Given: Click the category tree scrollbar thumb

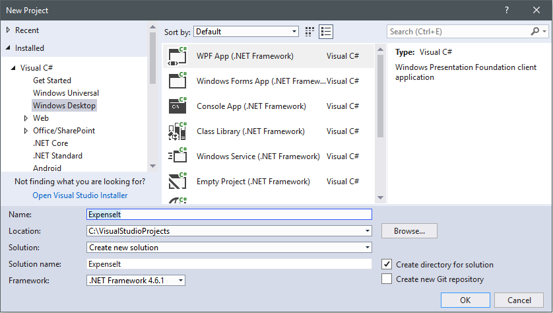Looking at the screenshot, I should point(152,58).
